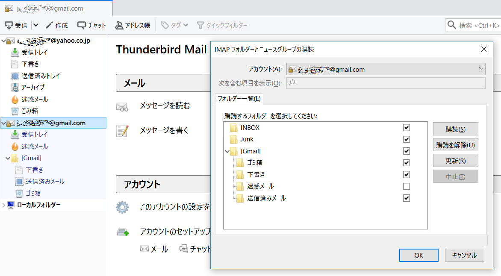This screenshot has height=276, width=501.
Task: Click the チャット setup link in main pane
Action: [195, 249]
